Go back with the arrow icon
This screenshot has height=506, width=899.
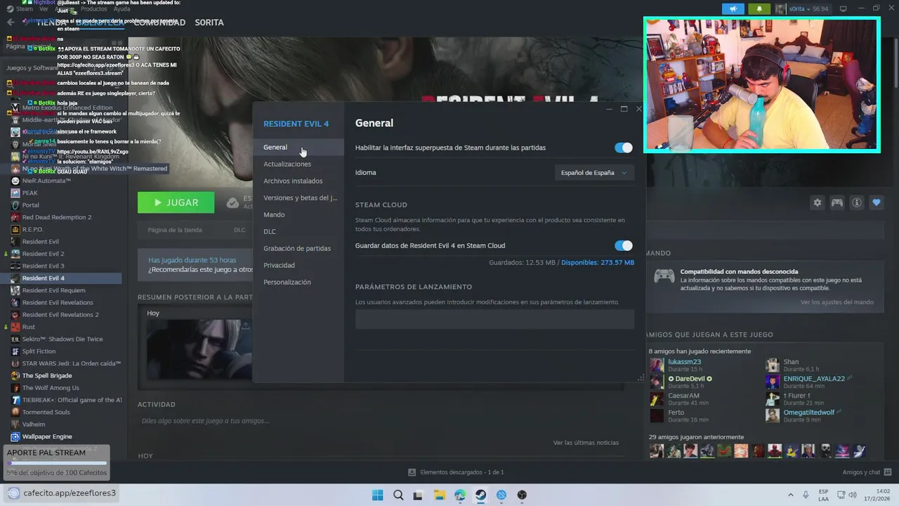coord(11,22)
